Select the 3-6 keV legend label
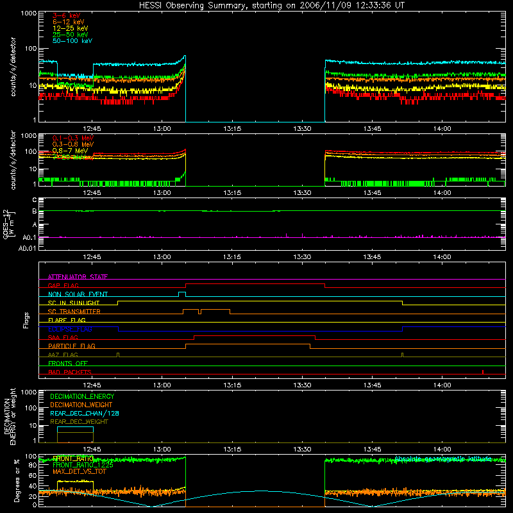The height and width of the screenshot is (513, 513). pos(67,15)
